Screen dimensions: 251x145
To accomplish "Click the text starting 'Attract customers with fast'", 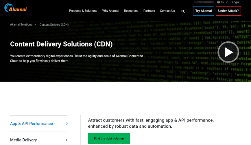I will tap(151, 123).
